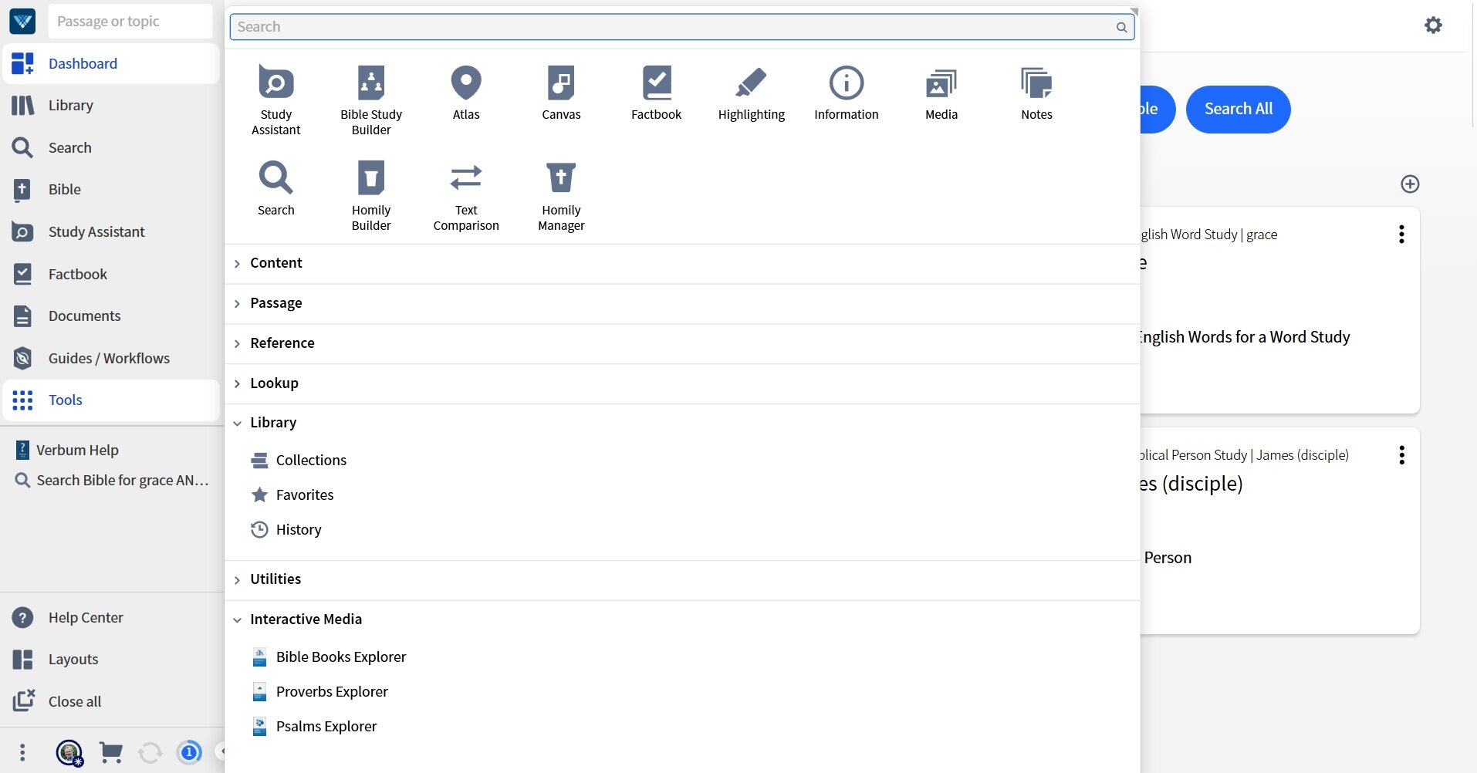The width and height of the screenshot is (1477, 773).
Task: Click Close all
Action: (111, 701)
